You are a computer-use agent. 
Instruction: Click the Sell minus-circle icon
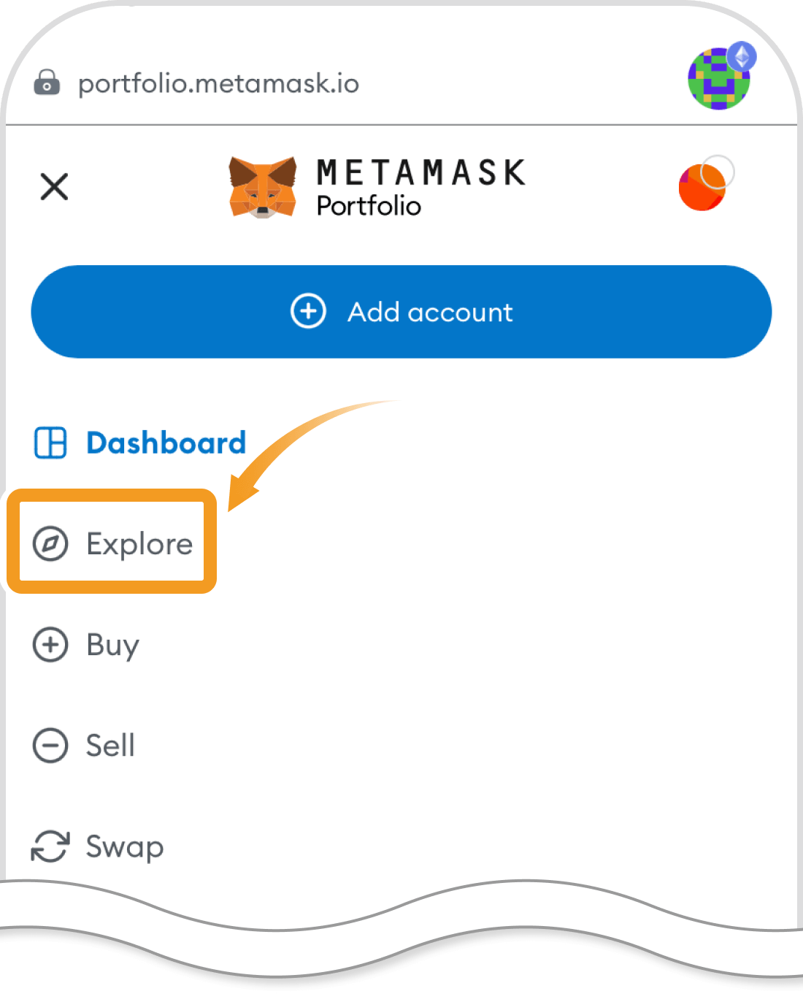click(x=50, y=745)
